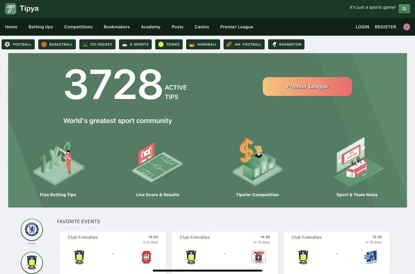Filter by Football sport chip

pyautogui.click(x=18, y=44)
